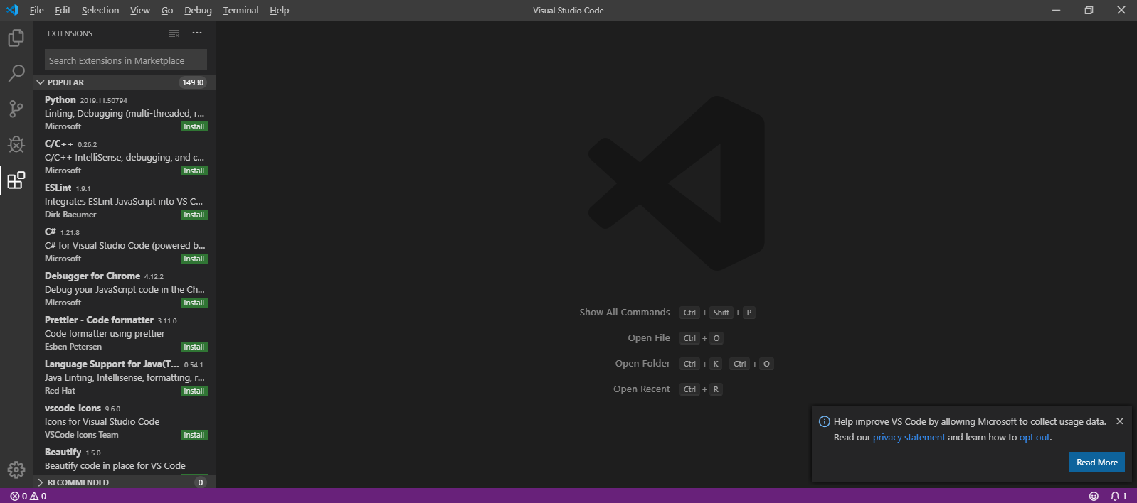
Task: Expand the Recommended extensions section
Action: pos(41,482)
